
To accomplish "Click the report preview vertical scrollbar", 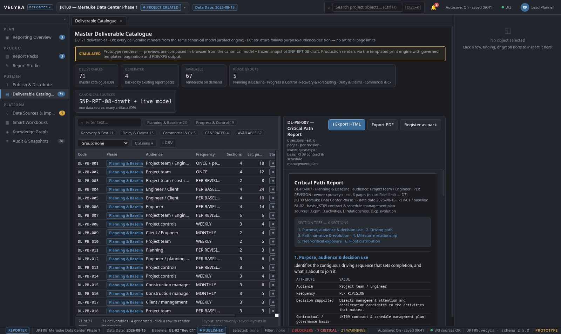I will coord(443,183).
